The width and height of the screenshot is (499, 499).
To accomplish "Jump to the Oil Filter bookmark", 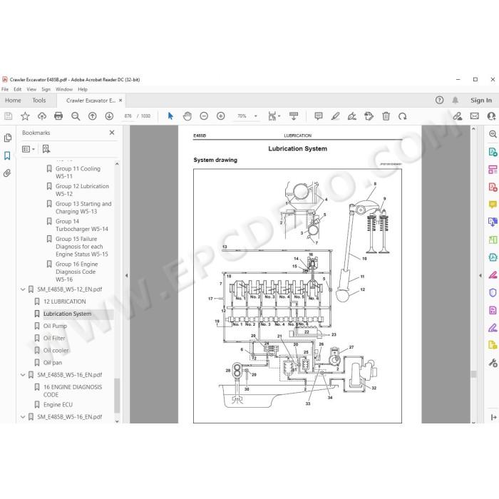I will (x=54, y=338).
